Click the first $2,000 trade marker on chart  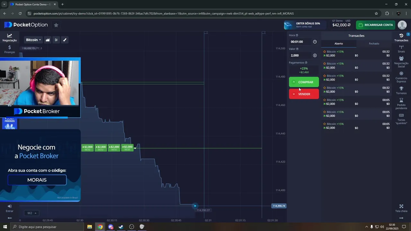pyautogui.click(x=87, y=148)
